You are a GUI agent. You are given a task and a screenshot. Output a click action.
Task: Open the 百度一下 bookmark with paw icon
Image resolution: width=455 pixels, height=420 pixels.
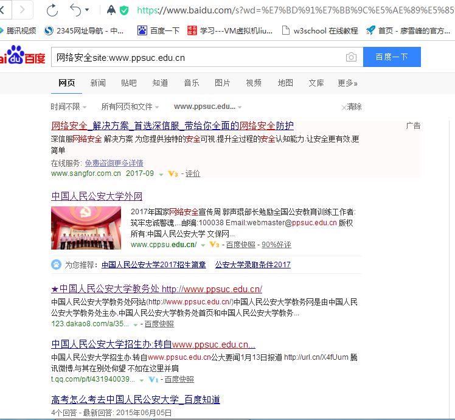coord(158,30)
